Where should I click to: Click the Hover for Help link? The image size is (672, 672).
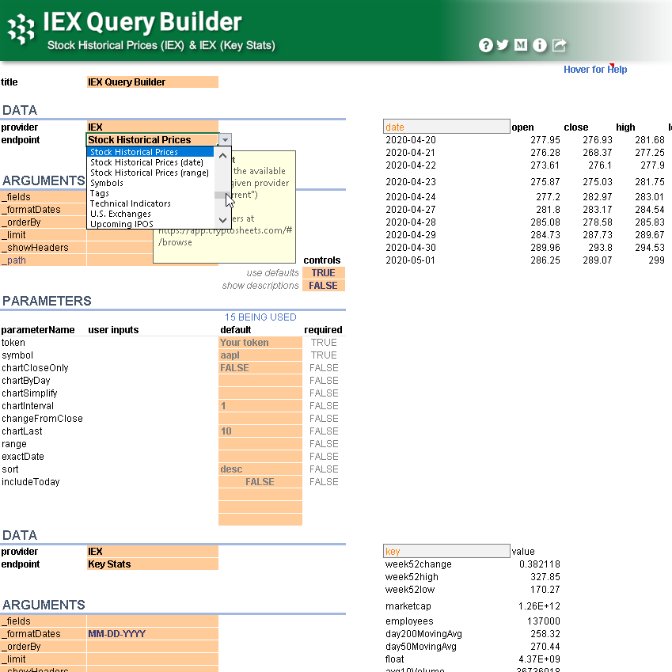pos(594,69)
